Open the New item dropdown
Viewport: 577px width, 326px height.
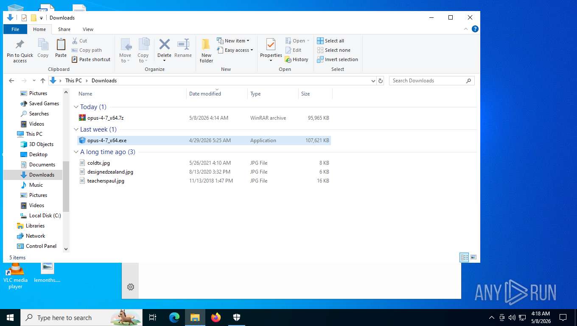click(x=233, y=41)
